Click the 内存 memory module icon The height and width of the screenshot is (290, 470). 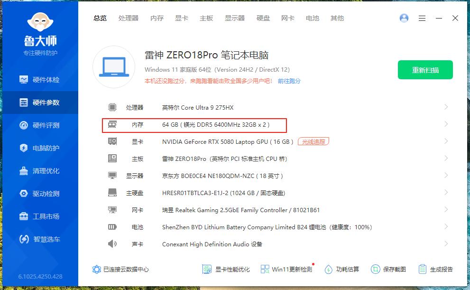click(x=112, y=124)
